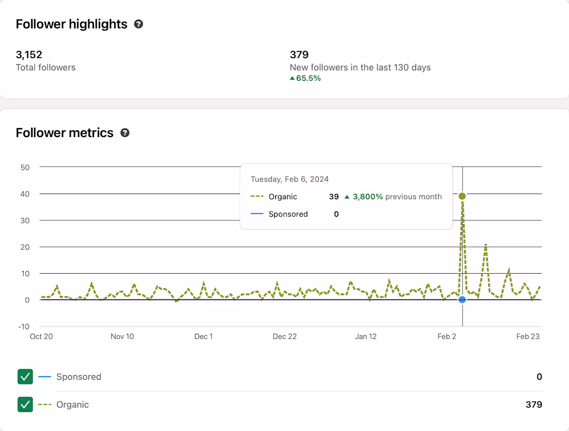Click the Feb 23 axis date label

tap(528, 336)
